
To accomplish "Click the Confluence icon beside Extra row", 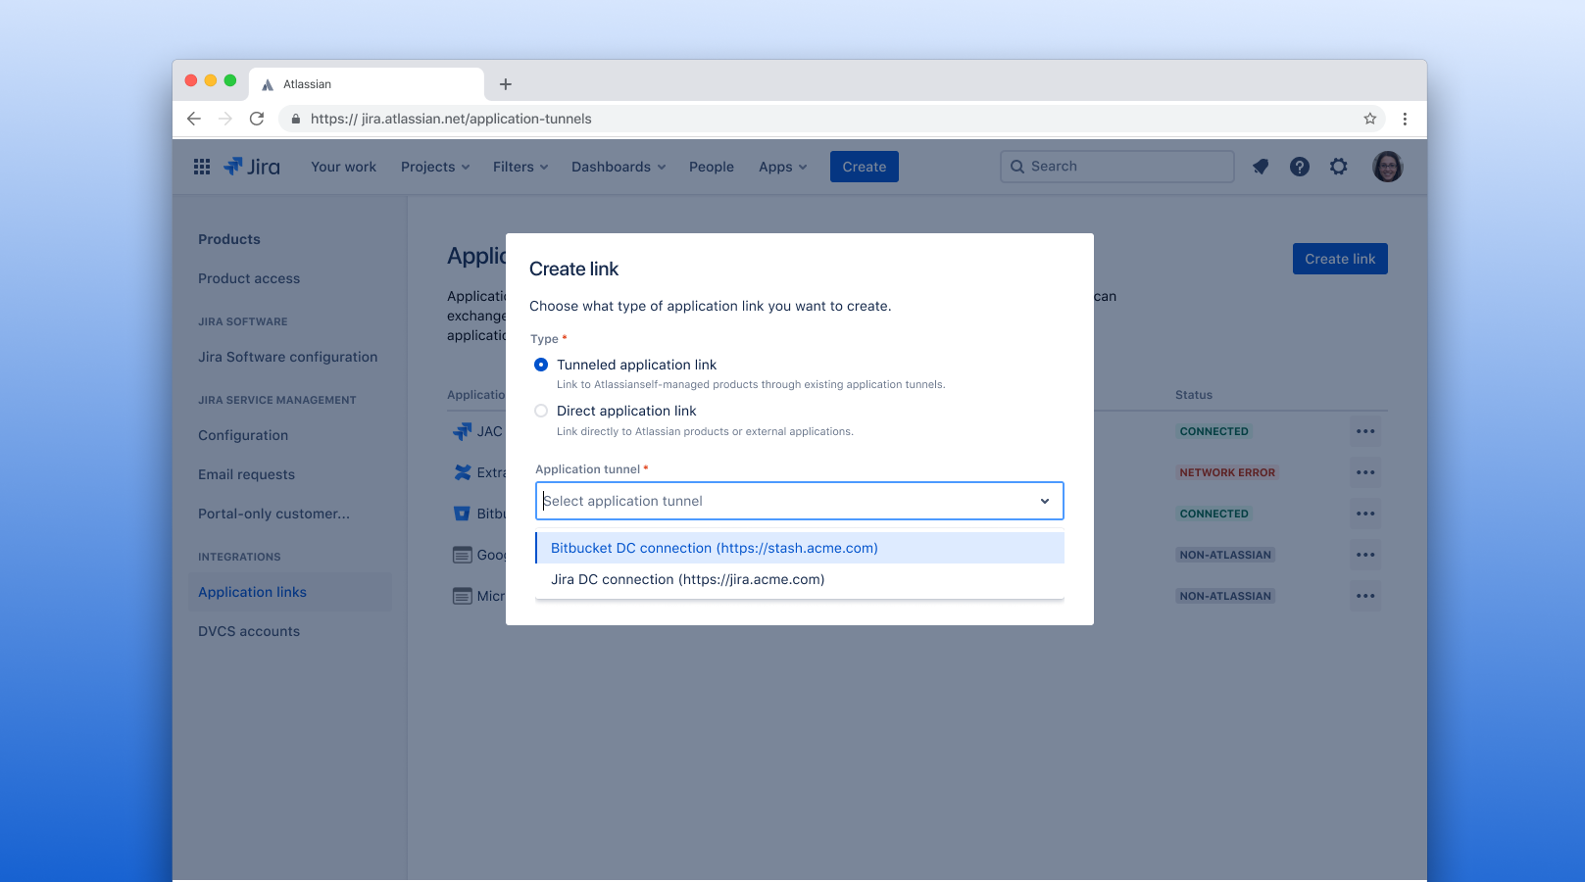I will pos(463,472).
